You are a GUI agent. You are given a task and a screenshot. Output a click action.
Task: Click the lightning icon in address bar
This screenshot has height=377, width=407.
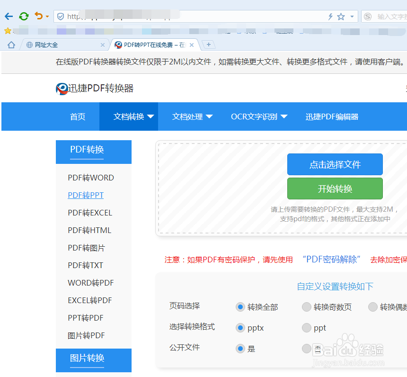click(x=331, y=16)
